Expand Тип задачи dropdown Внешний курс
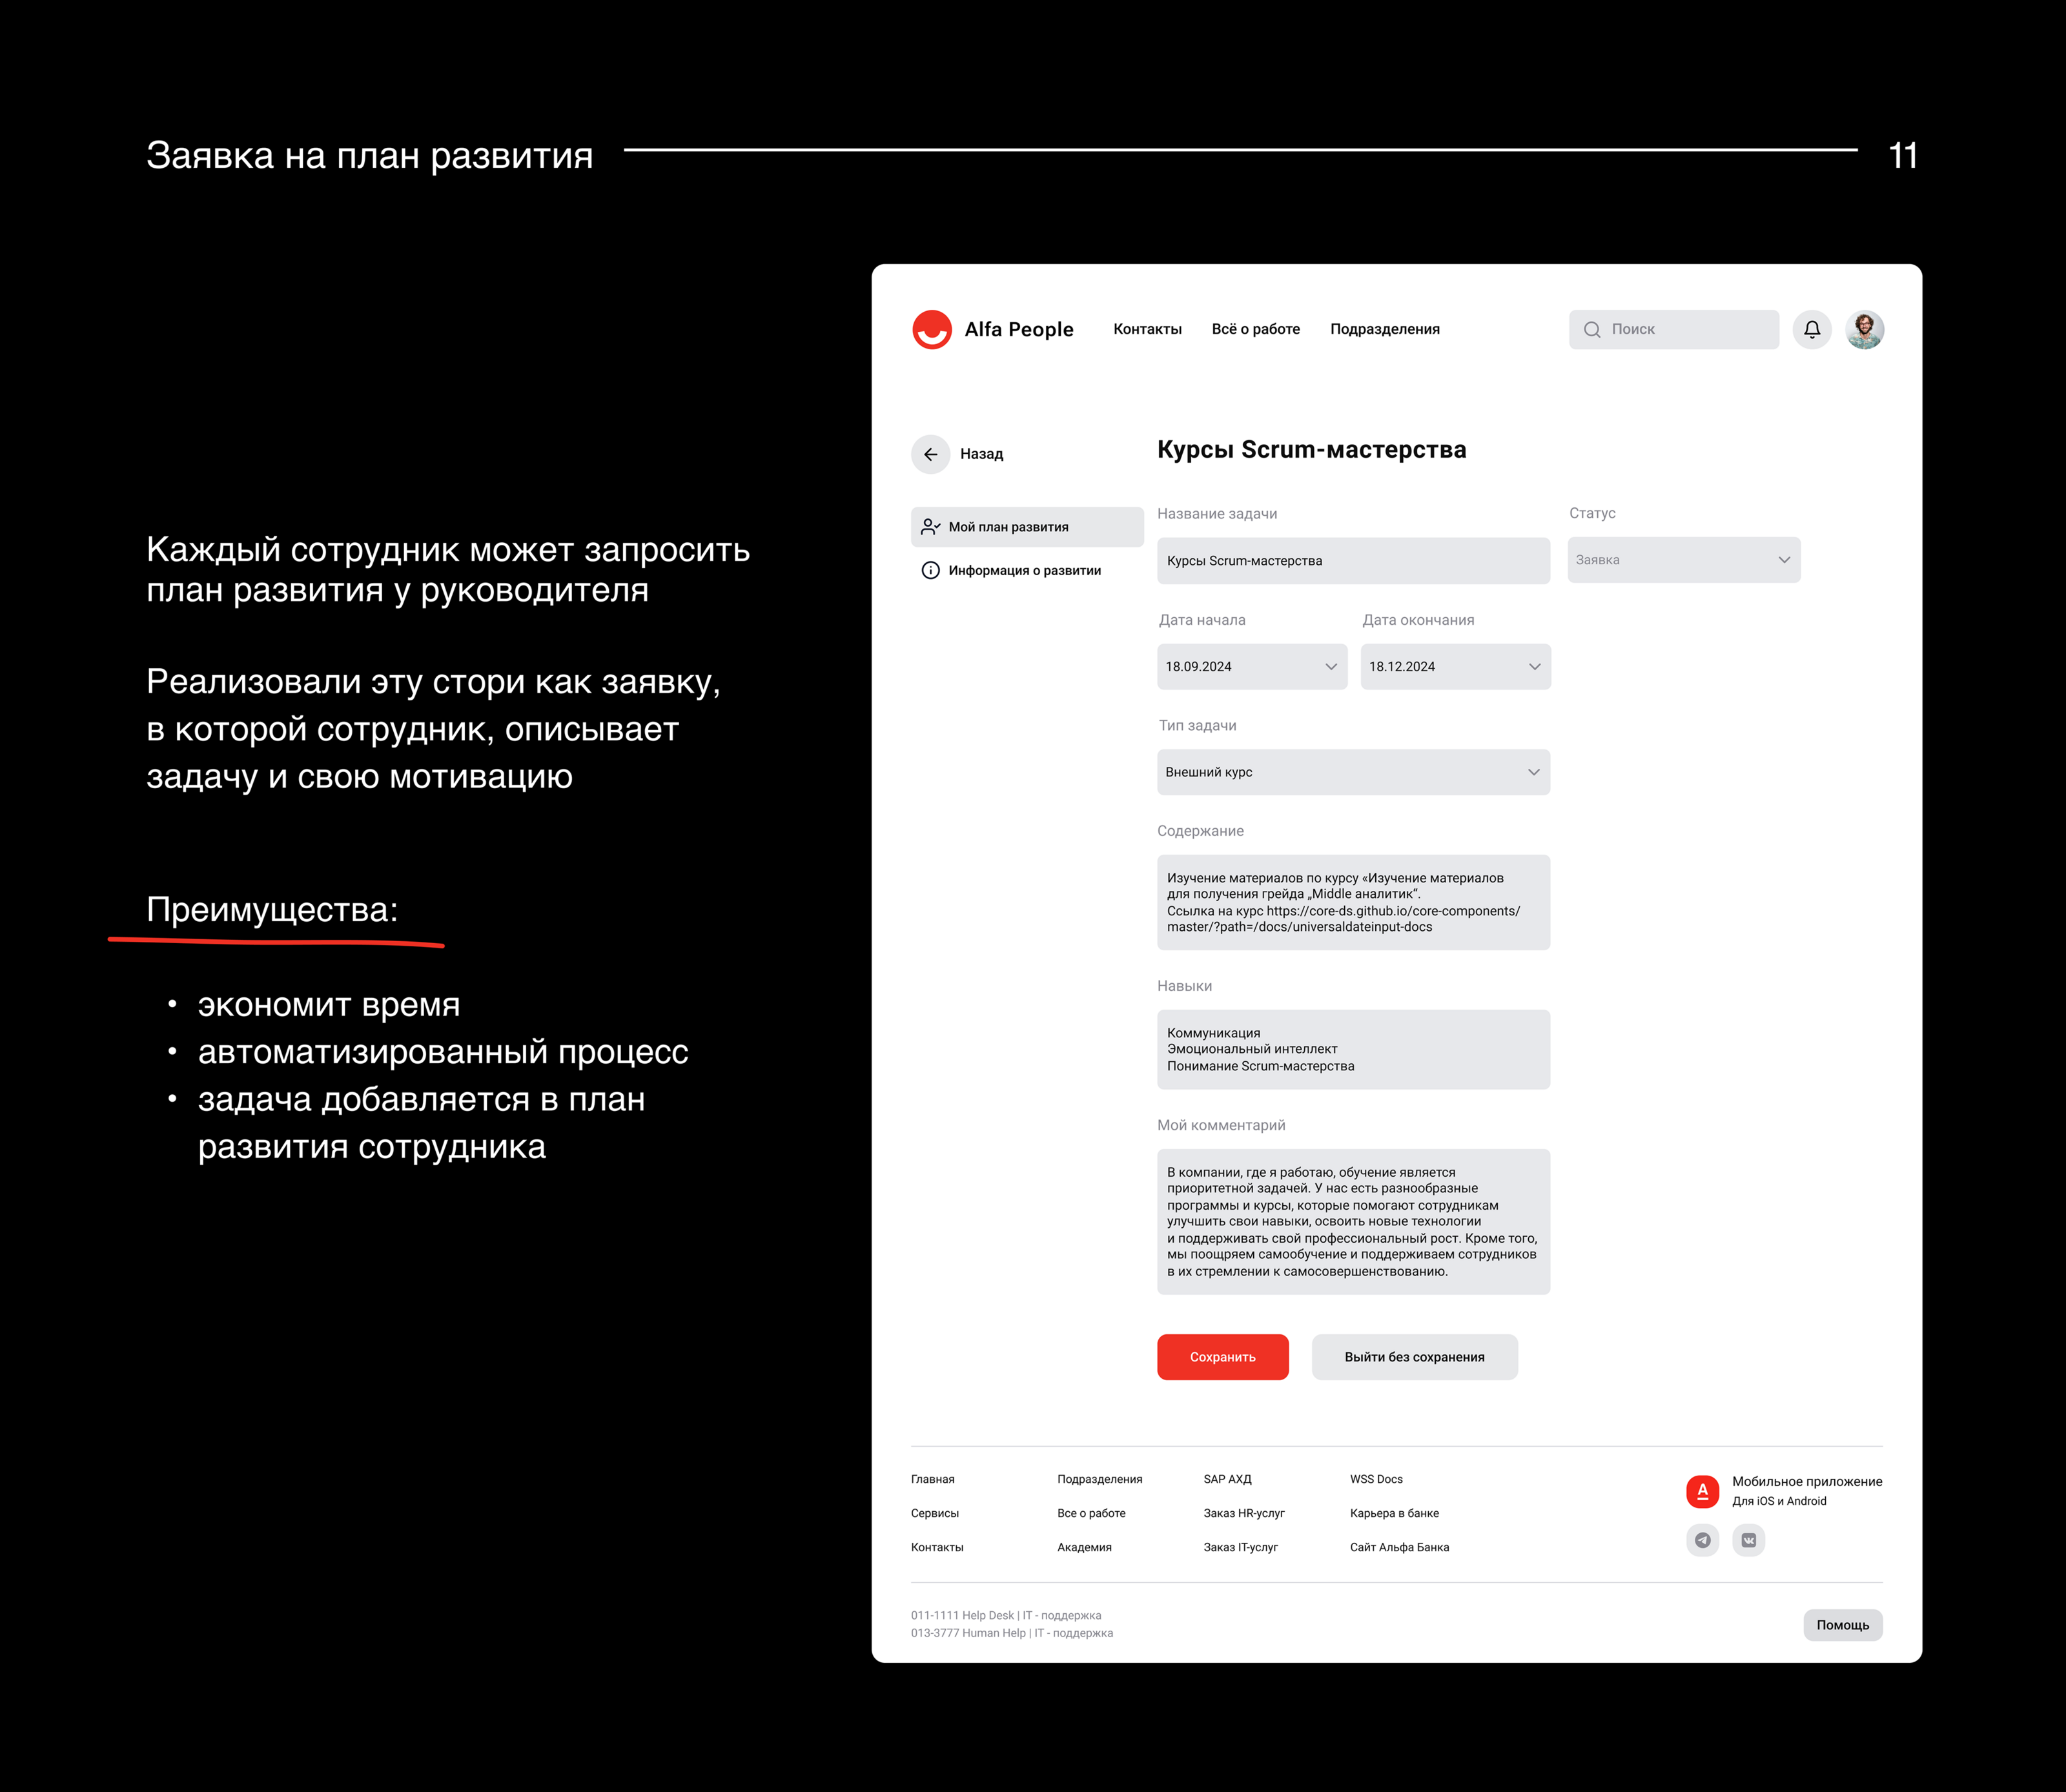This screenshot has height=1792, width=2066. pos(1352,772)
